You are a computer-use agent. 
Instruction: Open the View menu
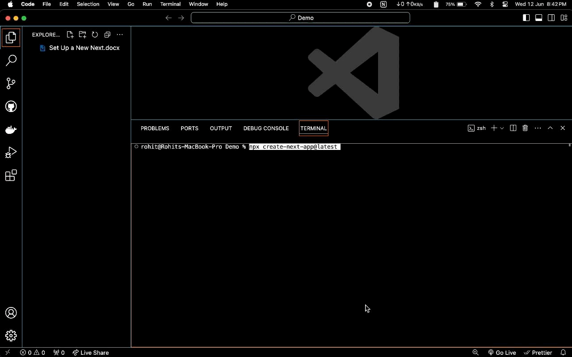pos(113,4)
